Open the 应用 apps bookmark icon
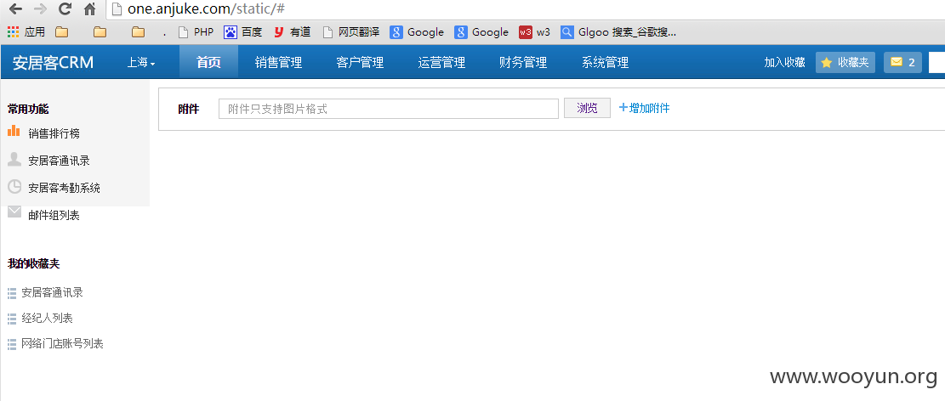945x401 pixels. pyautogui.click(x=14, y=32)
